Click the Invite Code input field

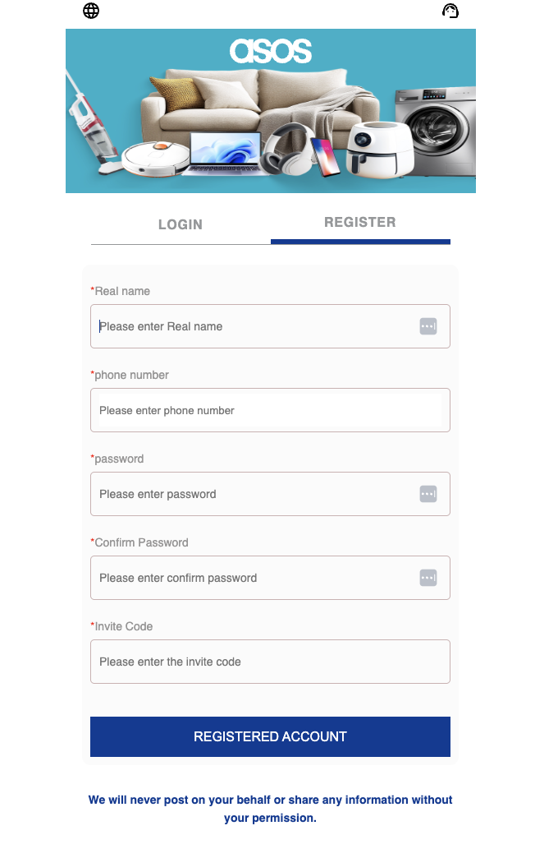(270, 662)
